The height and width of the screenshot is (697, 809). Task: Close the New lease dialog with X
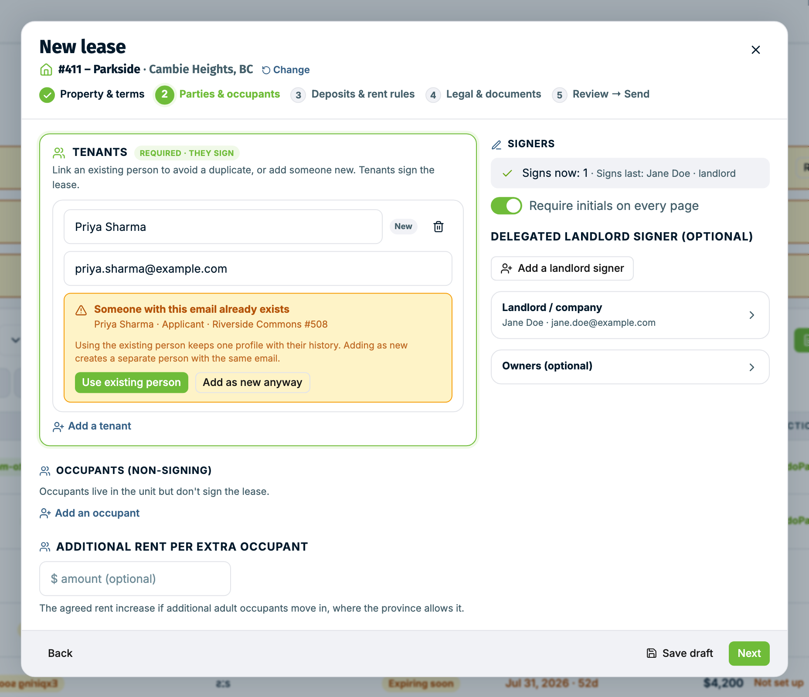[756, 50]
